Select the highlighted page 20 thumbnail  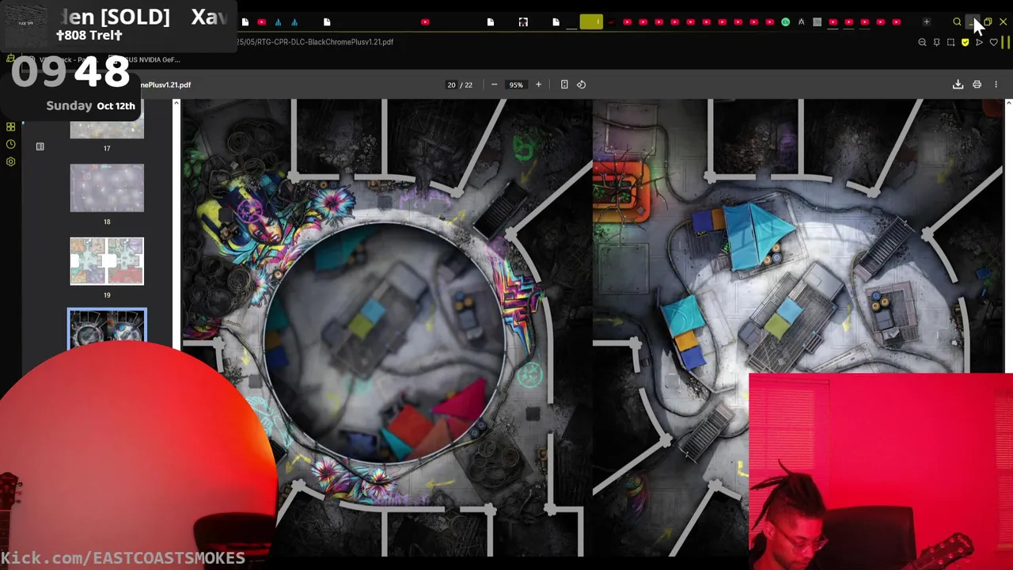(107, 329)
